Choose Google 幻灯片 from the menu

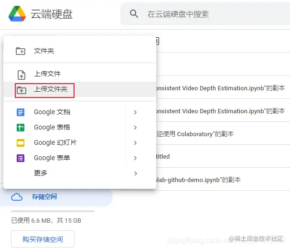point(80,143)
